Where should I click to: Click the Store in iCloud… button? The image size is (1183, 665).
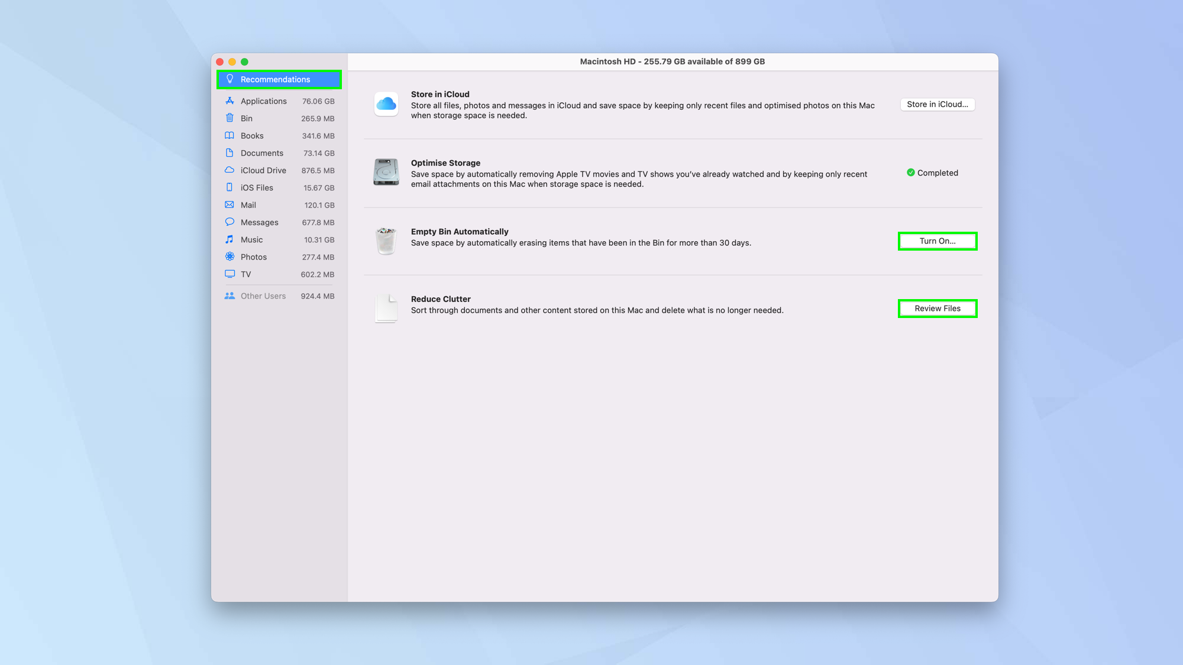pyautogui.click(x=938, y=104)
